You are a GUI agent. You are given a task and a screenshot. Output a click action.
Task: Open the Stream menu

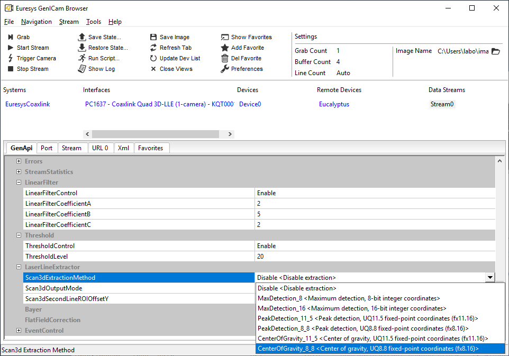69,22
